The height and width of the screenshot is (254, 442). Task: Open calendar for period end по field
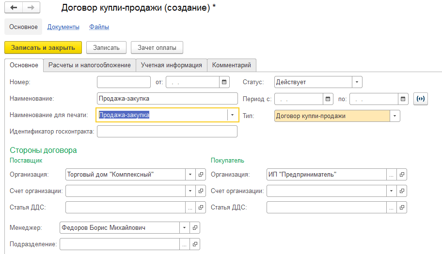click(x=403, y=99)
